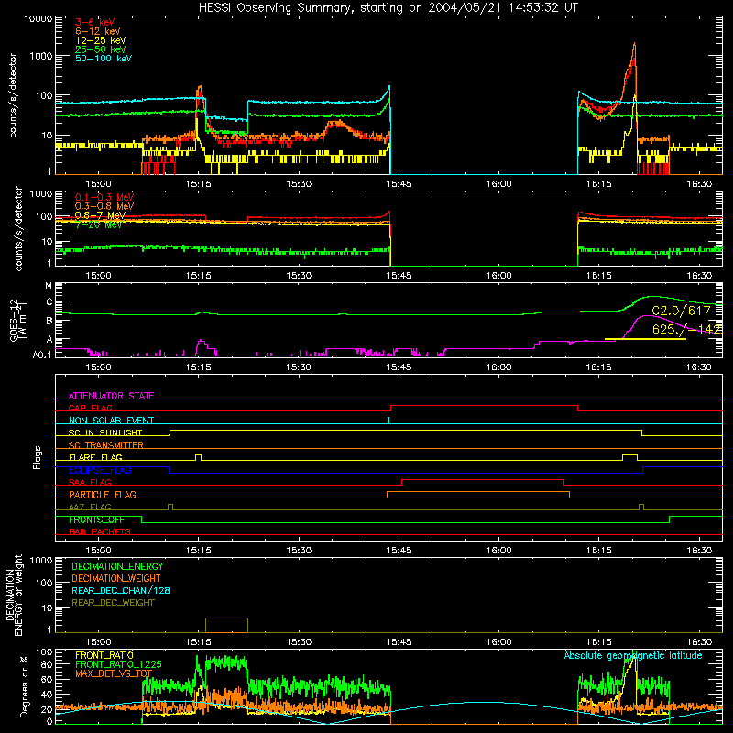Click the A0.1 label on GOES axis

click(x=41, y=355)
